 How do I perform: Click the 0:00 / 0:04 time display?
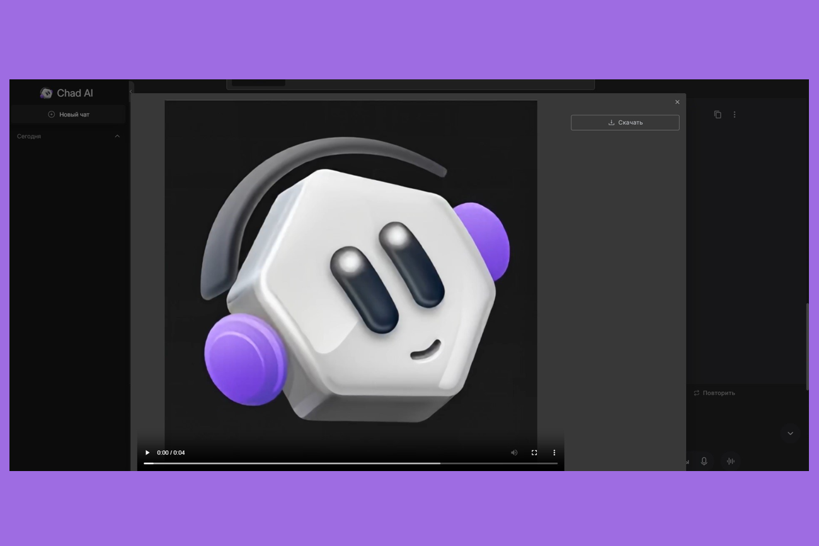[171, 453]
